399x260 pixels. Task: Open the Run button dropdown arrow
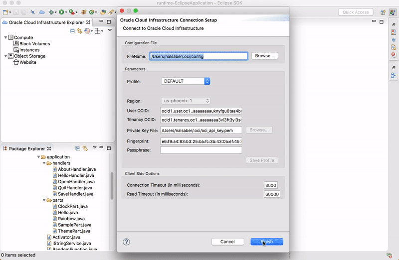66,12
